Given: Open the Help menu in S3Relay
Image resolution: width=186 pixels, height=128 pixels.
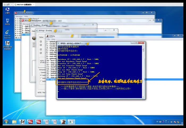Looking at the screenshot, I should [53, 39].
